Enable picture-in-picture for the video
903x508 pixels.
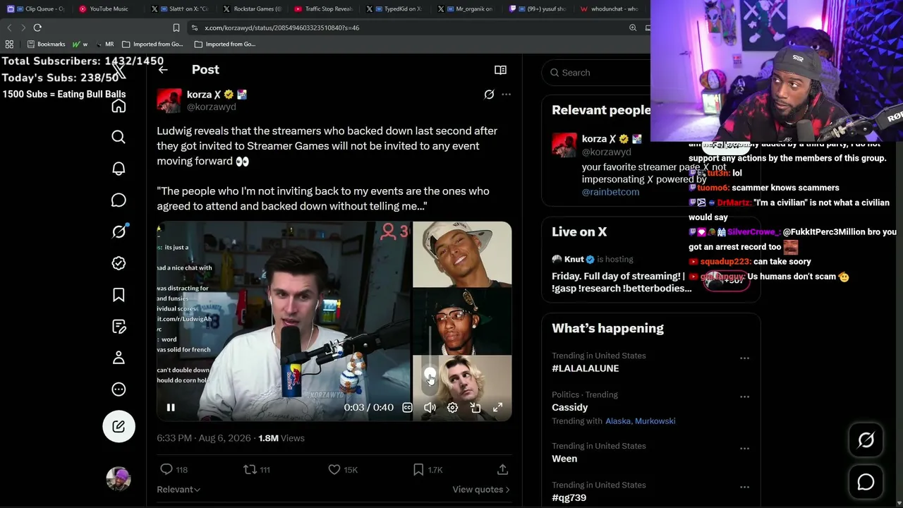[x=475, y=407]
